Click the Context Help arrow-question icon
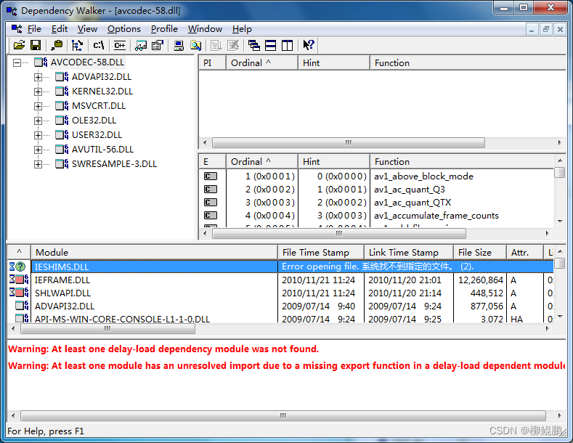 [x=309, y=45]
